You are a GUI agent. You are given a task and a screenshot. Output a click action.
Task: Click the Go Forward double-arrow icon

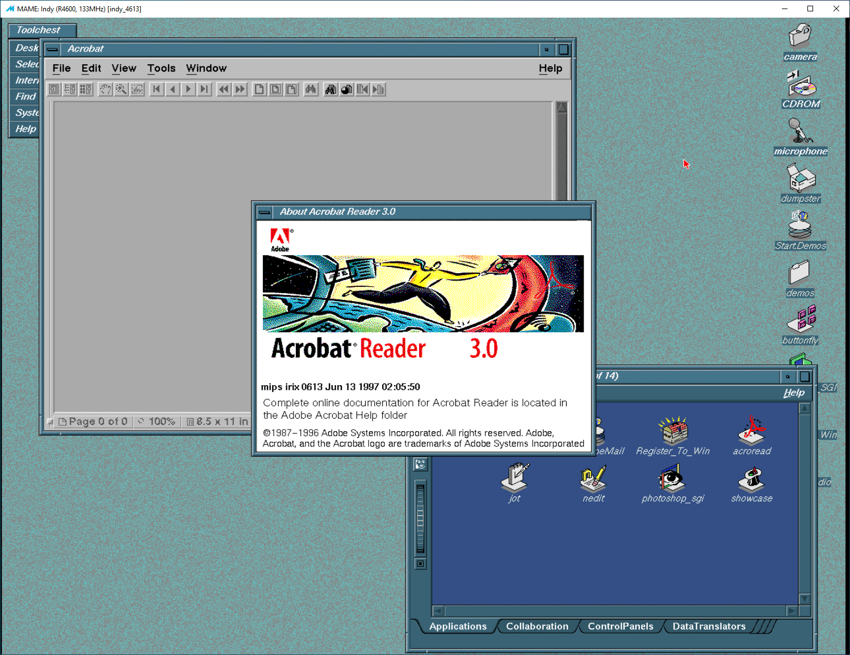coord(240,89)
